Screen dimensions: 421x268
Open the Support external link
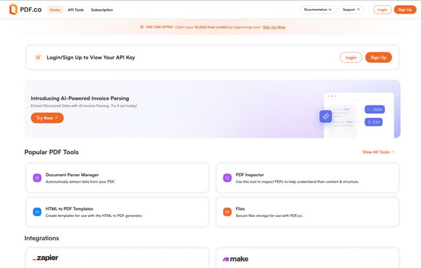351,10
